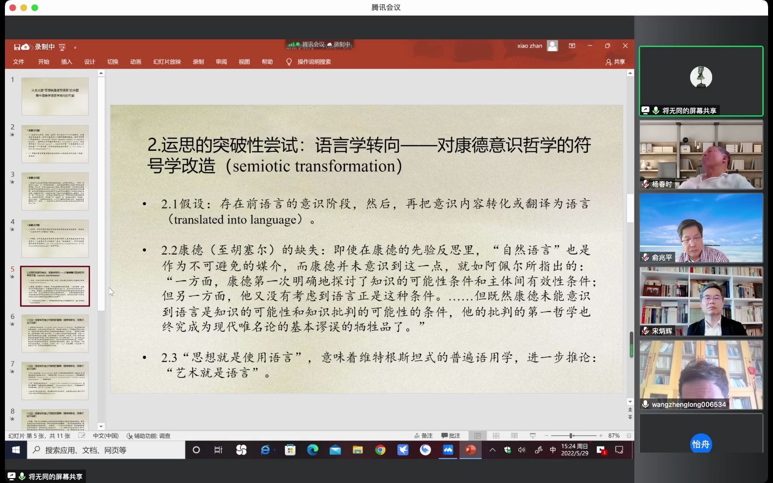
Task: Open Google Chrome from the taskbar
Action: pyautogui.click(x=380, y=450)
